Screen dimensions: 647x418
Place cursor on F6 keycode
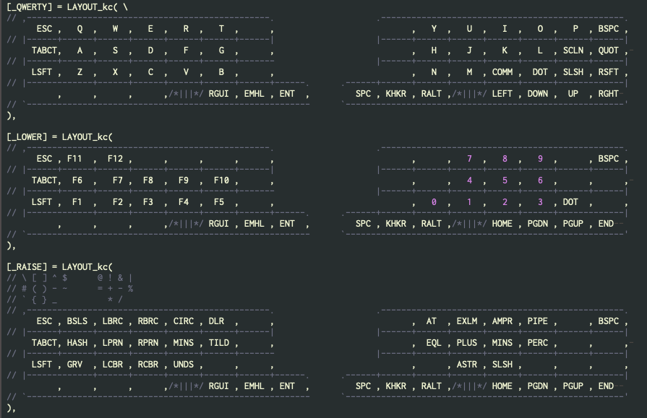pos(77,180)
